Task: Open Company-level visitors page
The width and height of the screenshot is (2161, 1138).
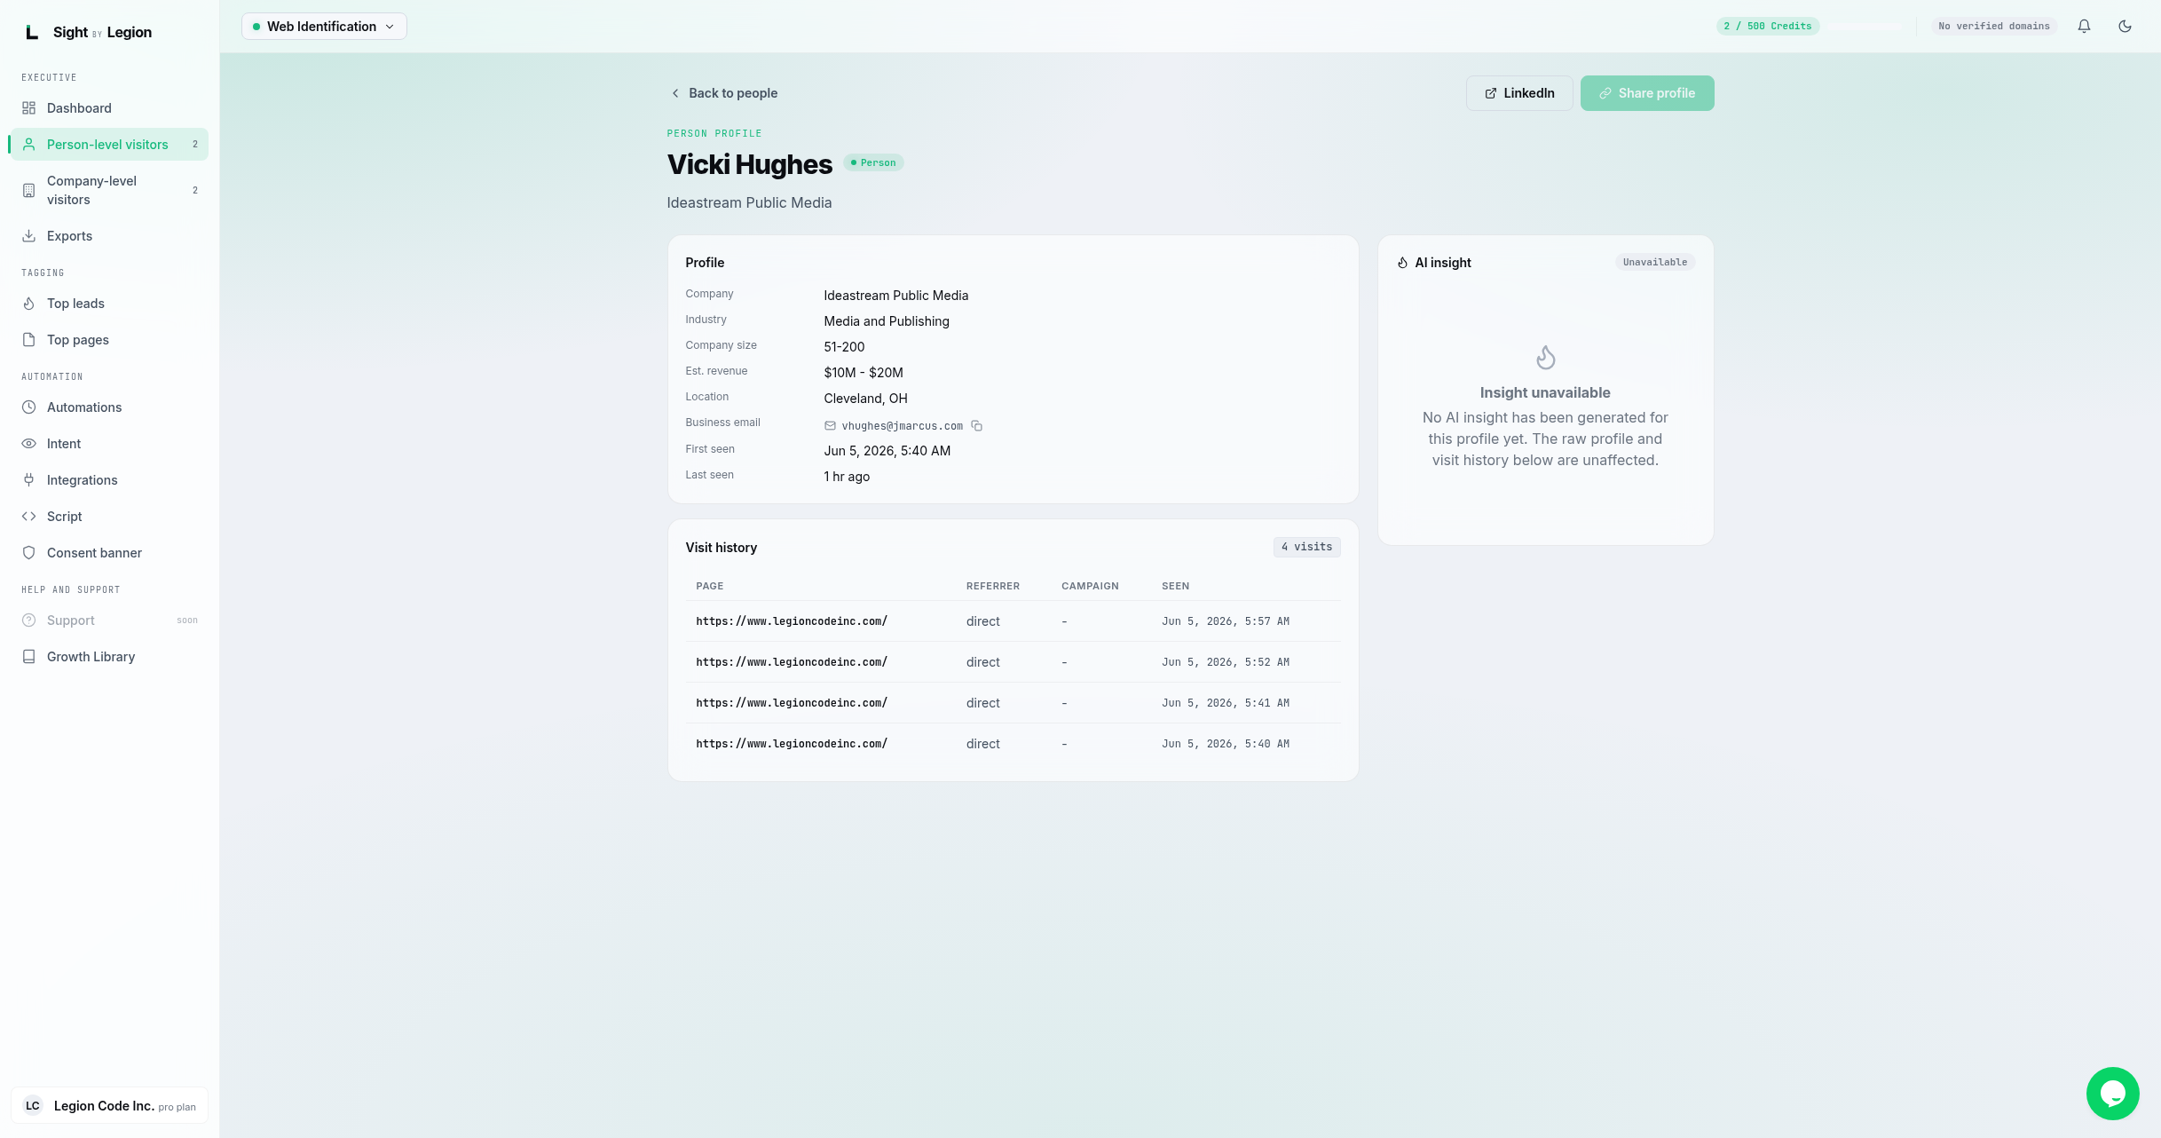Action: [109, 191]
